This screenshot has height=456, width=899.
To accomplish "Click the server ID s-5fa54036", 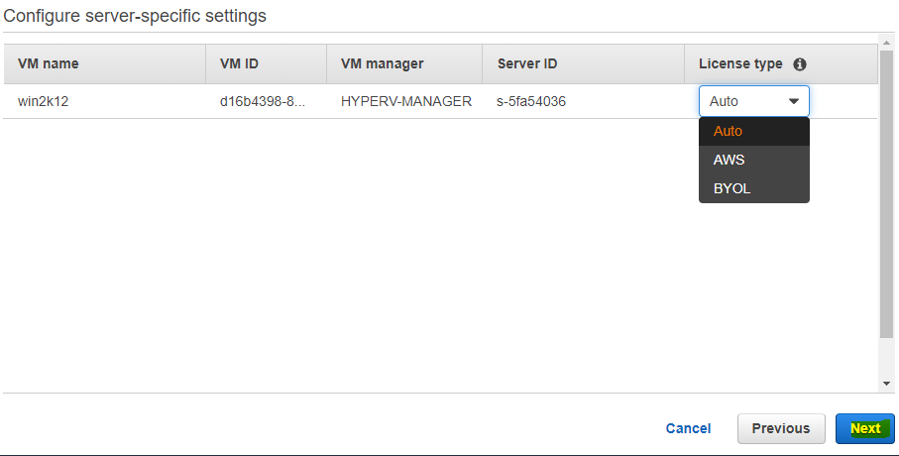I will [531, 101].
